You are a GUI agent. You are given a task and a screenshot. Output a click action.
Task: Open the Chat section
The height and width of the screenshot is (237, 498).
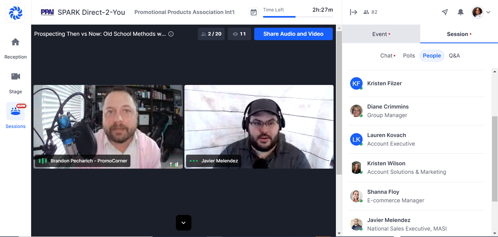click(x=387, y=56)
